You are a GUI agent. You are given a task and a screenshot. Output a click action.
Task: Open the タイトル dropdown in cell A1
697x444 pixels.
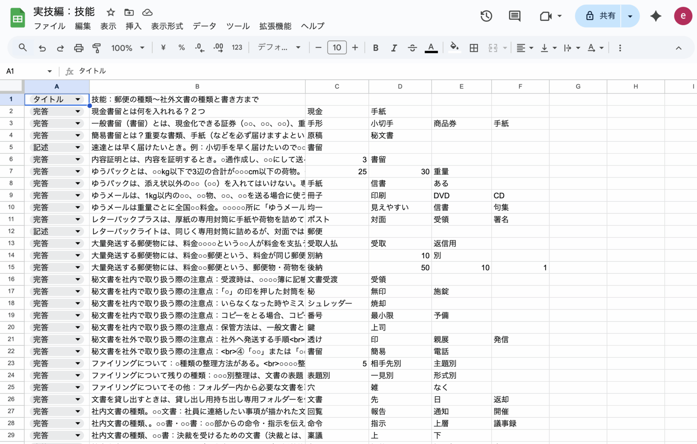[x=78, y=99]
